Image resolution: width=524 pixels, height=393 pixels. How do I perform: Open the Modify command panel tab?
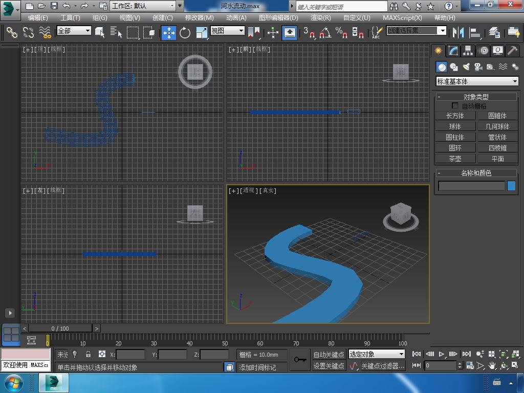(453, 51)
